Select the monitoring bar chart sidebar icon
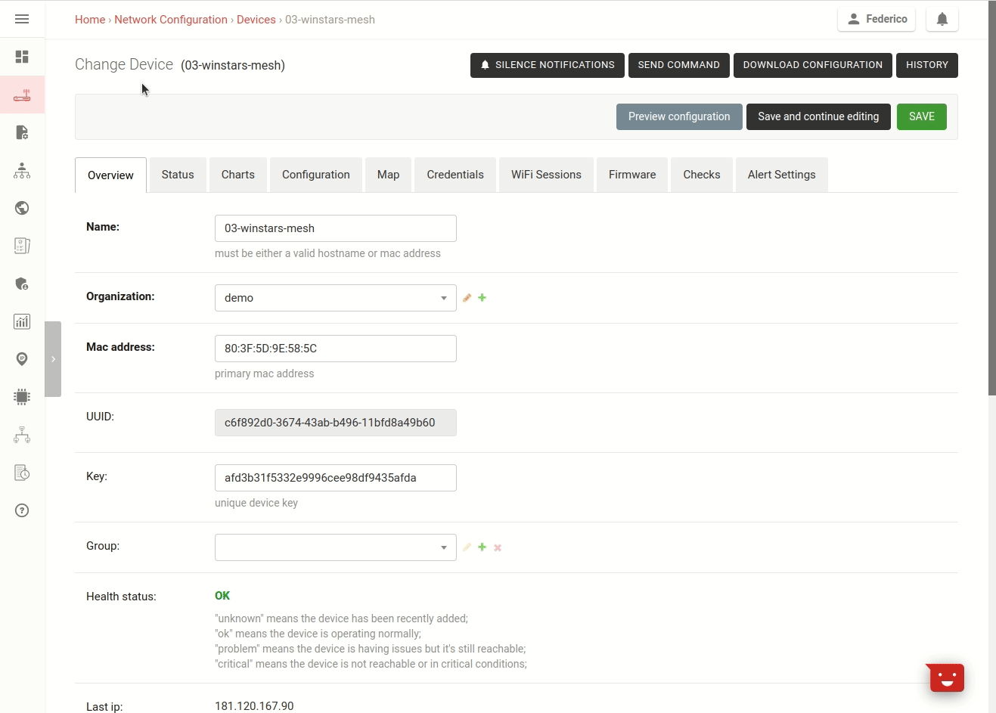 tap(22, 321)
